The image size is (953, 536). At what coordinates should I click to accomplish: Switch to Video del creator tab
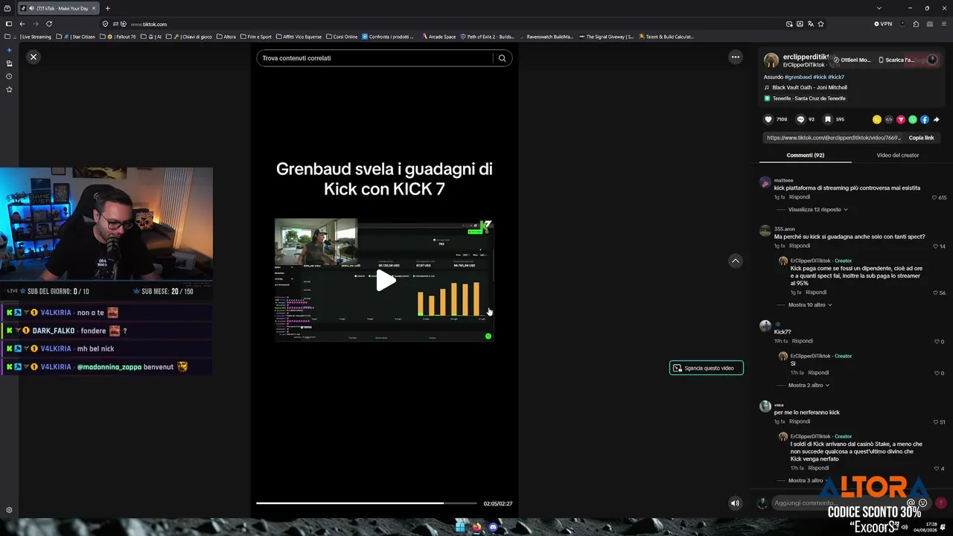897,155
